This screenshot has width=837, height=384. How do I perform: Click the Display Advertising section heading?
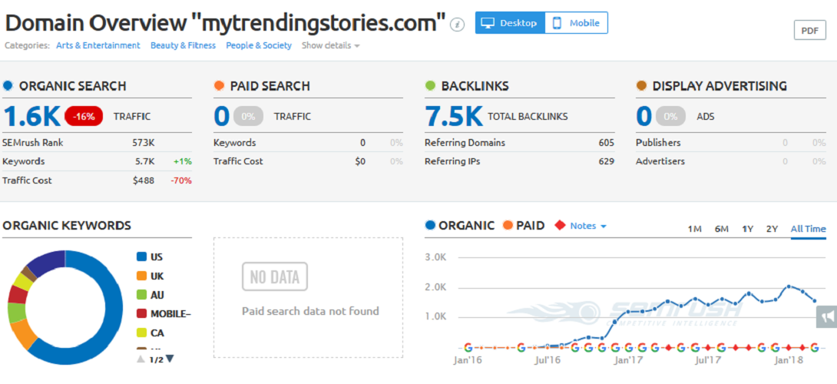(720, 86)
